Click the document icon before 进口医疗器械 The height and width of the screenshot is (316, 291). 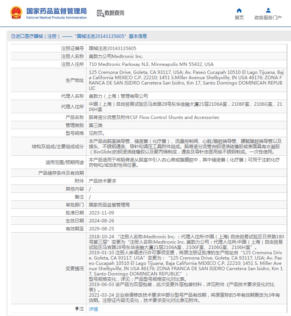pos(13,36)
